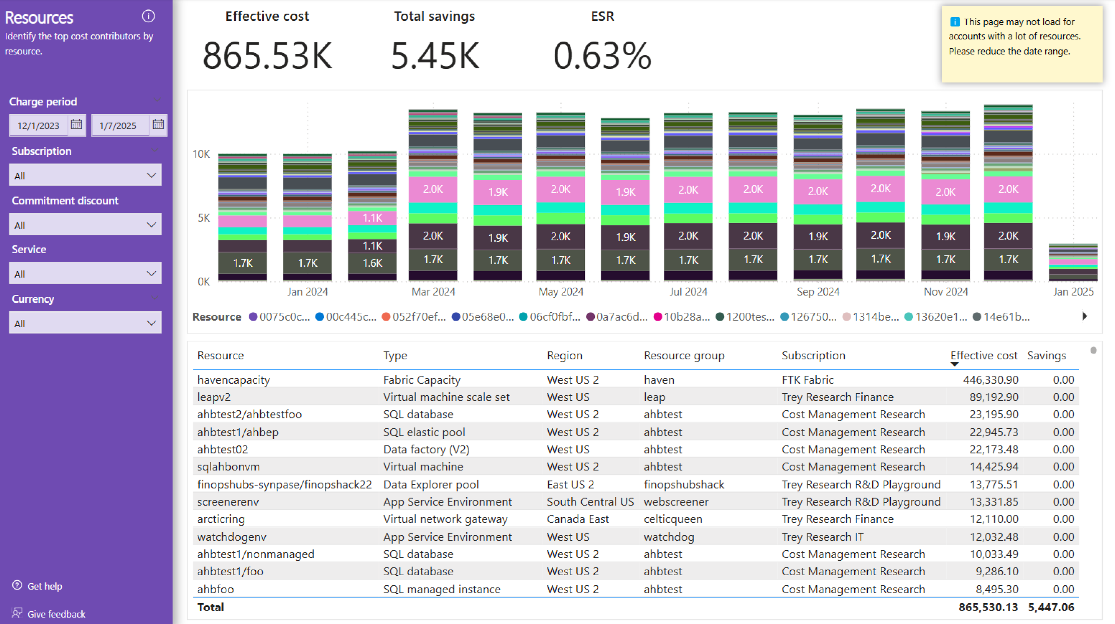Open the Commitment discount dropdown

(151, 225)
